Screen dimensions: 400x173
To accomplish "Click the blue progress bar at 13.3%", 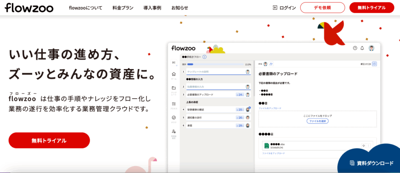I will tap(215, 64).
